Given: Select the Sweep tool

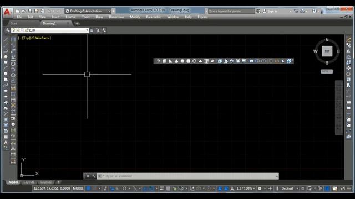Looking at the screenshot, I should pos(232,61).
